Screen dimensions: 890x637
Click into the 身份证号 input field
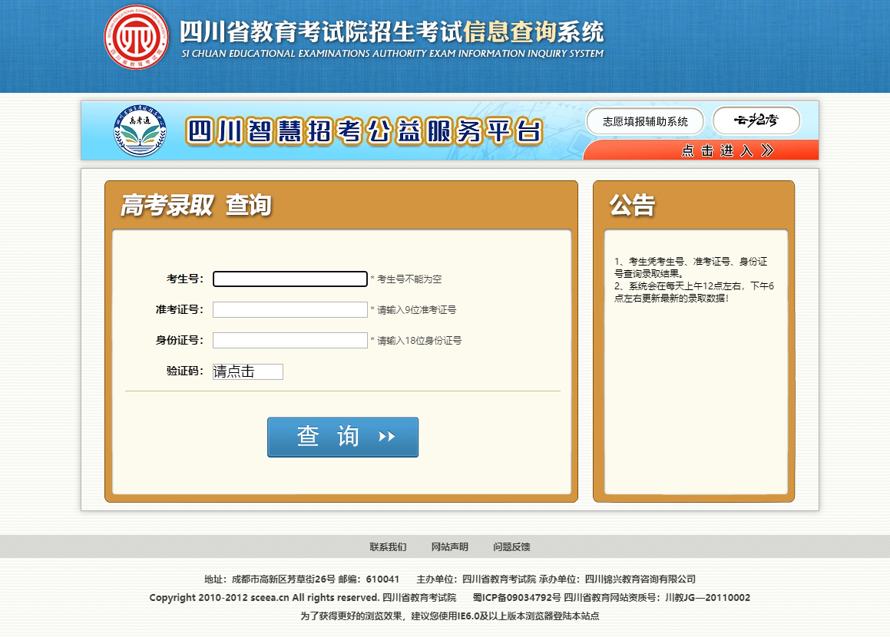point(290,341)
